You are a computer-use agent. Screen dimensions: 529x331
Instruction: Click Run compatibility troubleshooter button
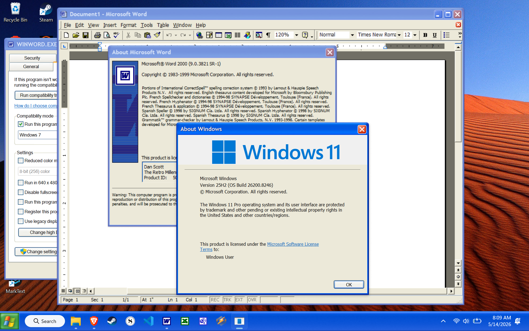(x=36, y=95)
